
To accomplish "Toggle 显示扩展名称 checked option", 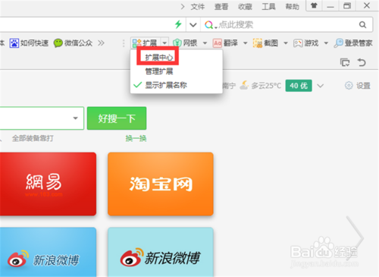I will [166, 85].
